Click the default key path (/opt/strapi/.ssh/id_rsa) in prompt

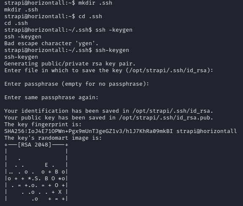[x=167, y=70]
